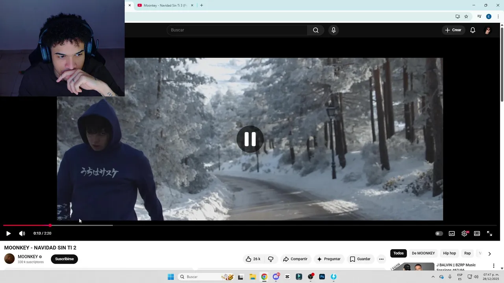
Task: Click the 0:13 / 2:20 time display
Action: coord(42,233)
